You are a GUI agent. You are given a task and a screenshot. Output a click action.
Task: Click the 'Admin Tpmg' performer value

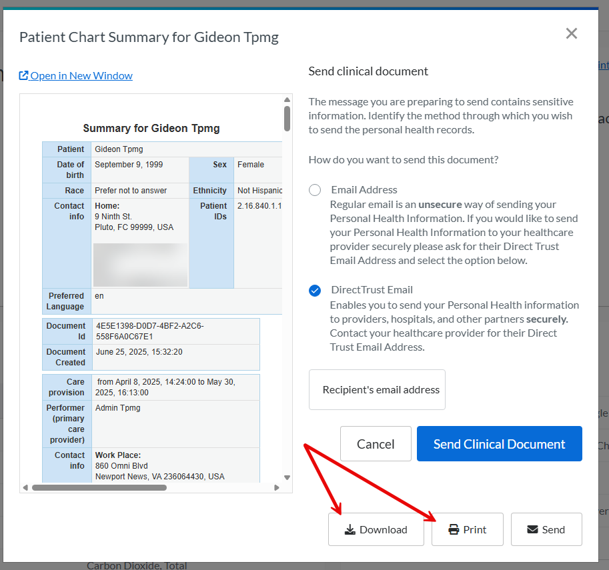(x=117, y=408)
